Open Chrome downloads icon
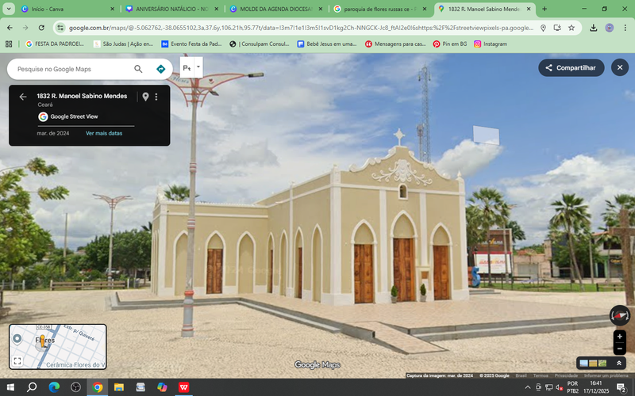This screenshot has height=396, width=635. 593,28
